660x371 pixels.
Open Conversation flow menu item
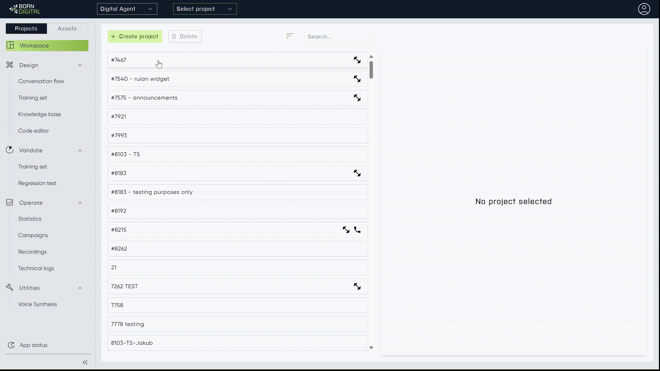tap(41, 81)
